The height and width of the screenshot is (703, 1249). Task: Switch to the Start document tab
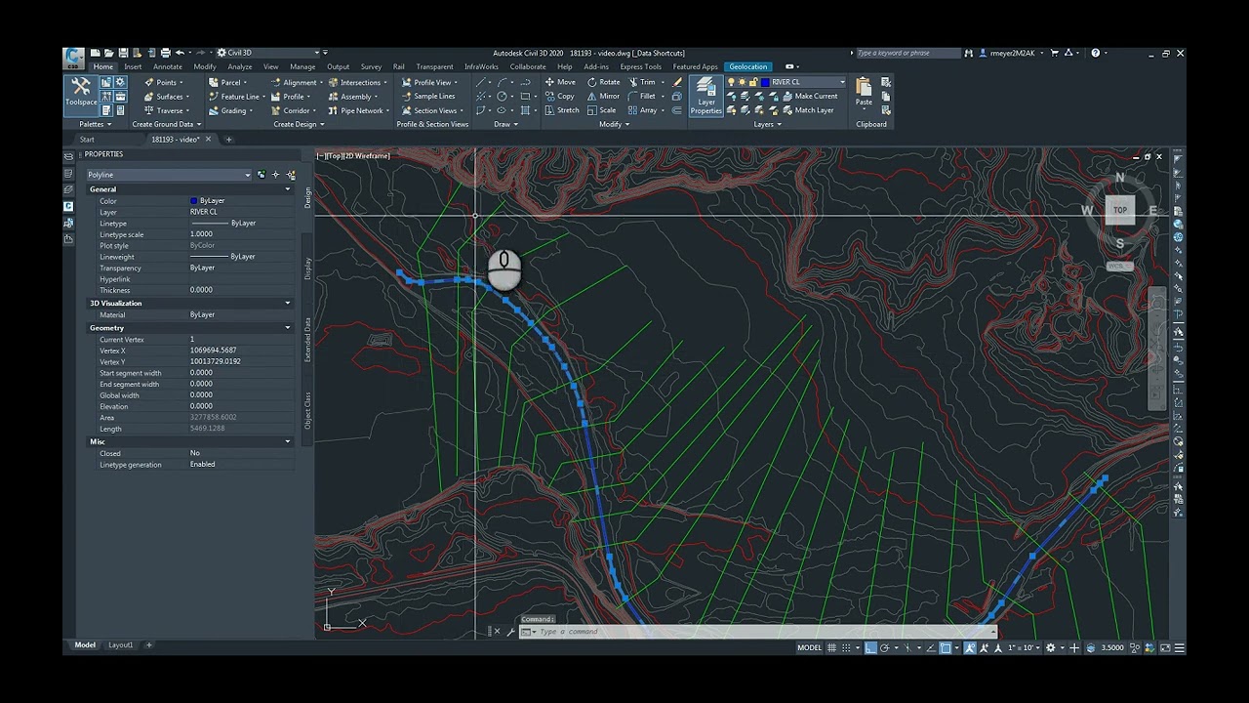(88, 140)
